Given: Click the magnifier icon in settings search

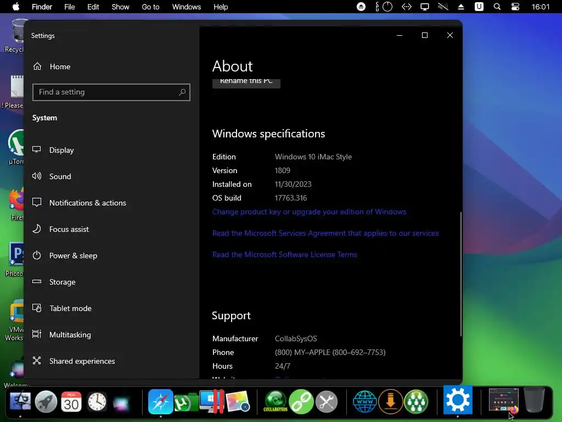Looking at the screenshot, I should 182,92.
